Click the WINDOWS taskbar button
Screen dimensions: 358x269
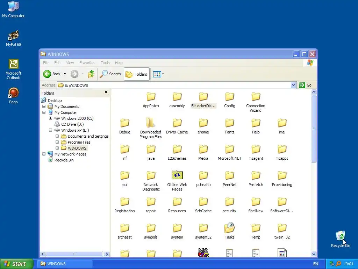pyautogui.click(x=65, y=264)
